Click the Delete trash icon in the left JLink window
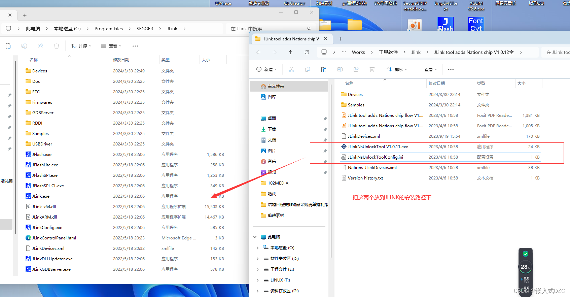This screenshot has height=297, width=570. [57, 46]
